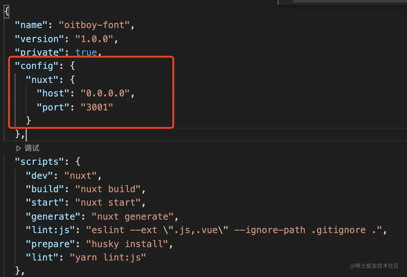Click the "dev" script key
This screenshot has width=407, height=277.
(x=40, y=175)
